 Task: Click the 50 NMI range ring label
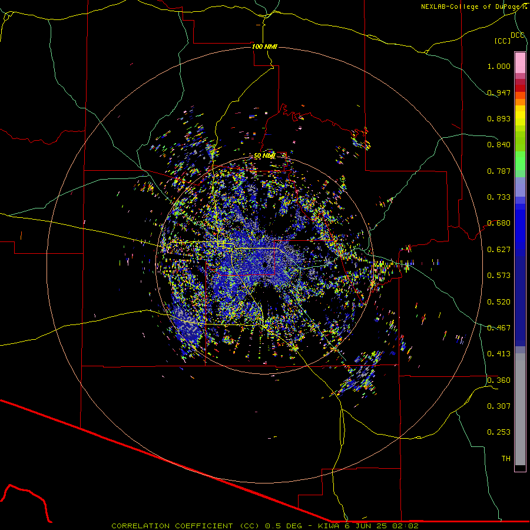[264, 156]
